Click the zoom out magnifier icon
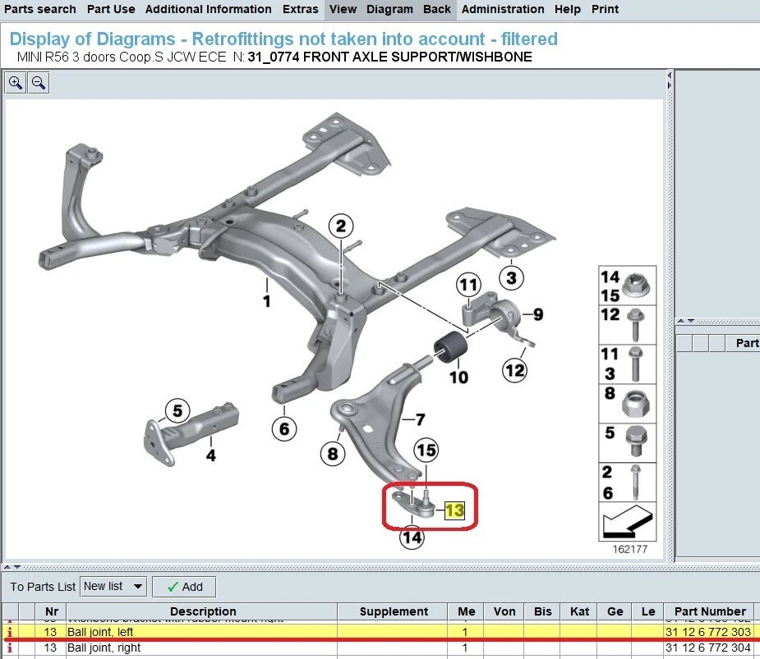760x659 pixels. [38, 82]
